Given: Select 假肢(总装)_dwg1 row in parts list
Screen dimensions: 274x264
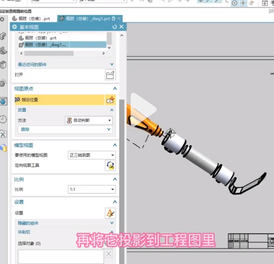Looking at the screenshot, I should 62,45.
